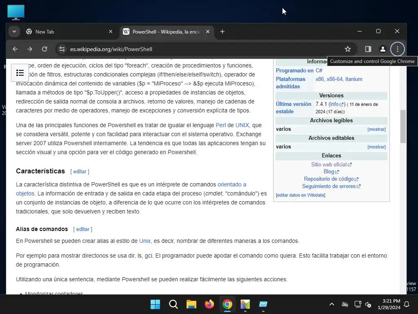
Task: Open the C# link
Action: coord(319,70)
